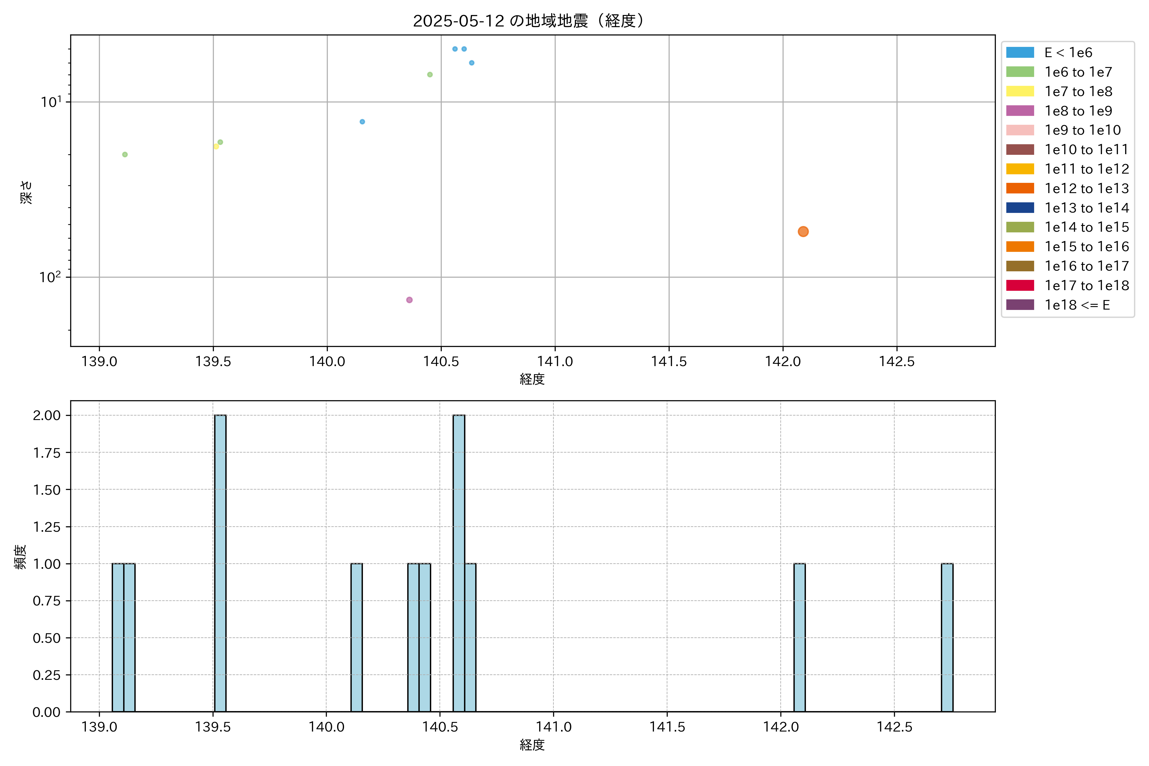The height and width of the screenshot is (766, 1149).
Task: Click the yellow scatter point near 139.5
Action: click(x=216, y=146)
